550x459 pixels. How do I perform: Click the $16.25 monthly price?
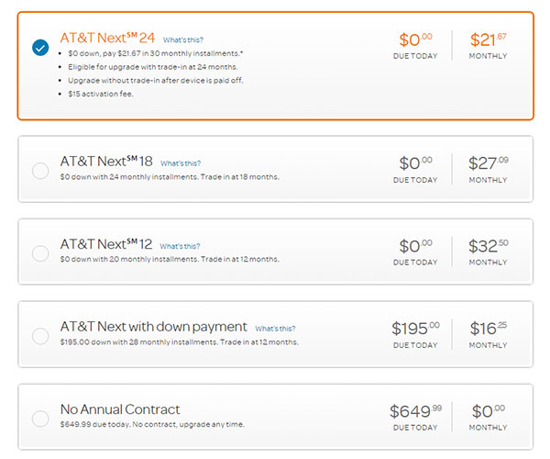488,329
